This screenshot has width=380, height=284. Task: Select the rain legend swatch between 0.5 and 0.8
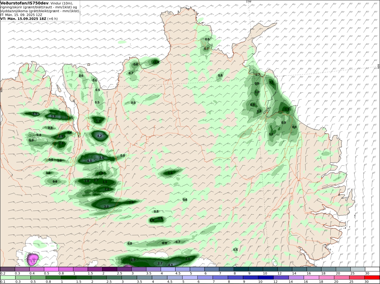(x=38, y=277)
